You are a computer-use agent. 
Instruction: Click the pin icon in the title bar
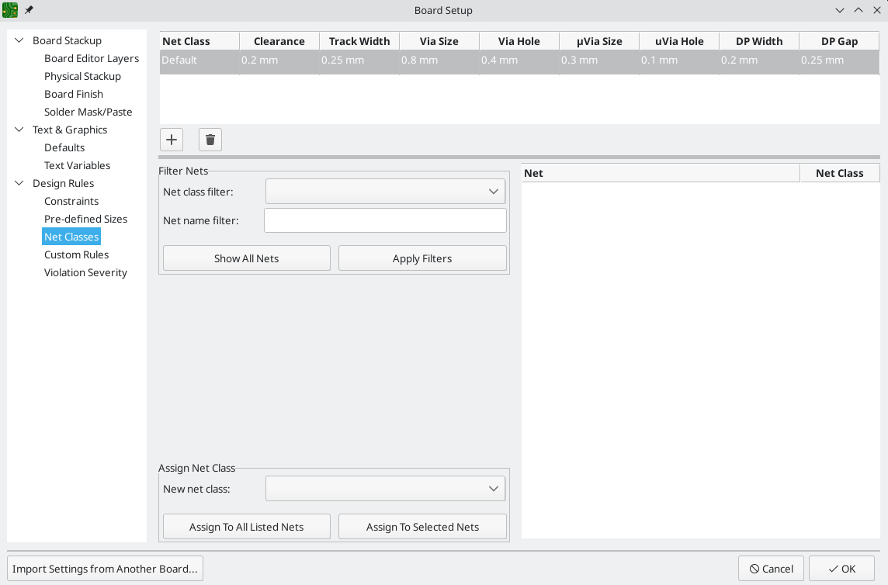pyautogui.click(x=29, y=10)
